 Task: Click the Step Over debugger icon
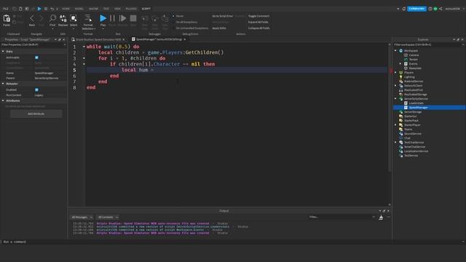click(155, 19)
